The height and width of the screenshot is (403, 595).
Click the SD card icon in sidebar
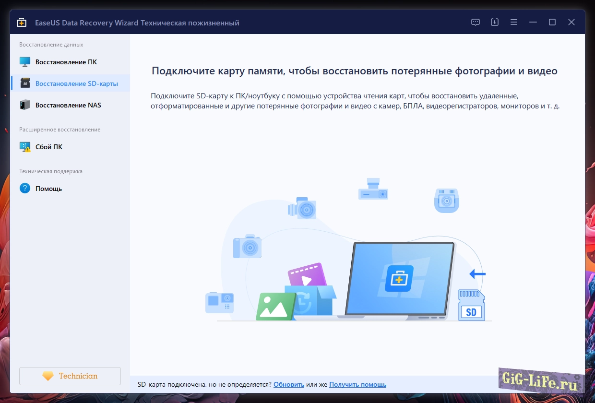[x=25, y=83]
